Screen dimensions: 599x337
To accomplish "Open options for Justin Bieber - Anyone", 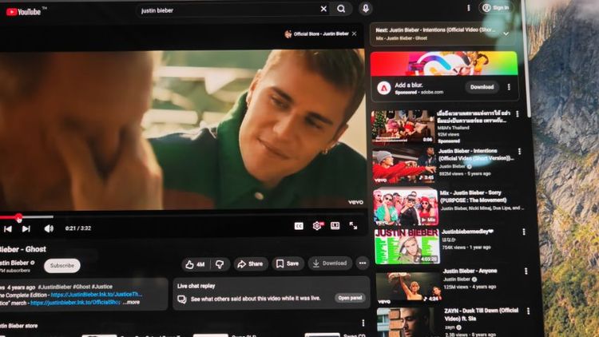I will pos(526,272).
